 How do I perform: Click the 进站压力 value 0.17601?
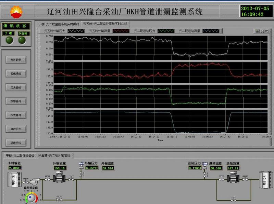(x=195, y=168)
